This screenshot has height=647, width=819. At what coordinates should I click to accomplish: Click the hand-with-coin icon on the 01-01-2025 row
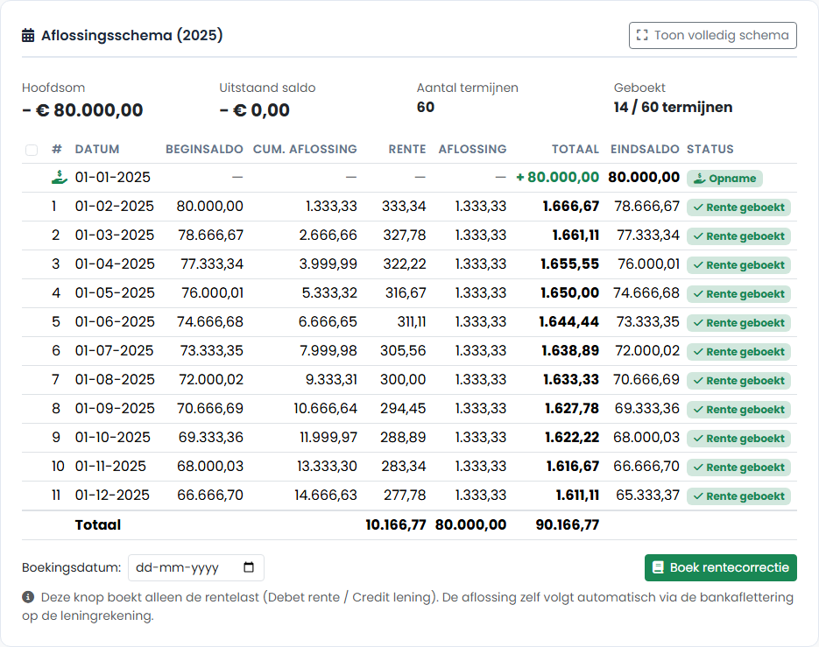pos(59,178)
